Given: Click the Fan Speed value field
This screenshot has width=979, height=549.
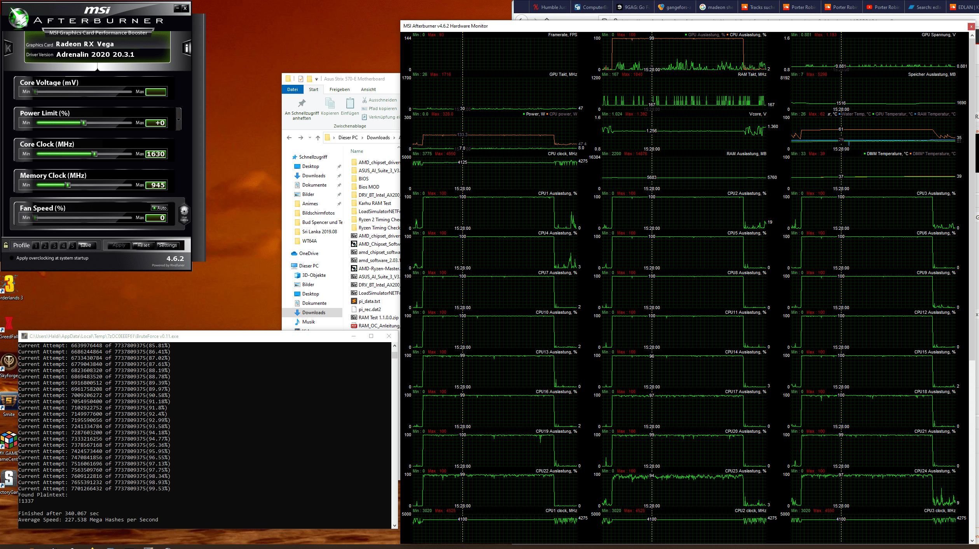Looking at the screenshot, I should tap(156, 218).
